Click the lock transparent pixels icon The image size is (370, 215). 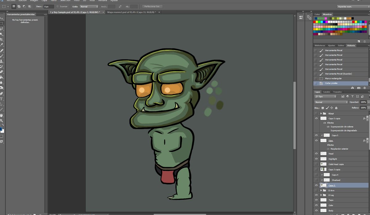pos(323,108)
